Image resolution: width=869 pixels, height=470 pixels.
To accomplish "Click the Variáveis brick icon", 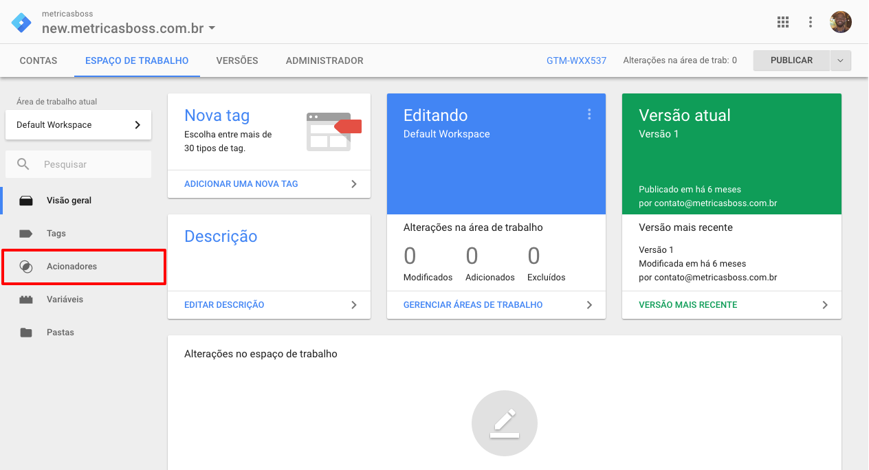I will point(26,300).
